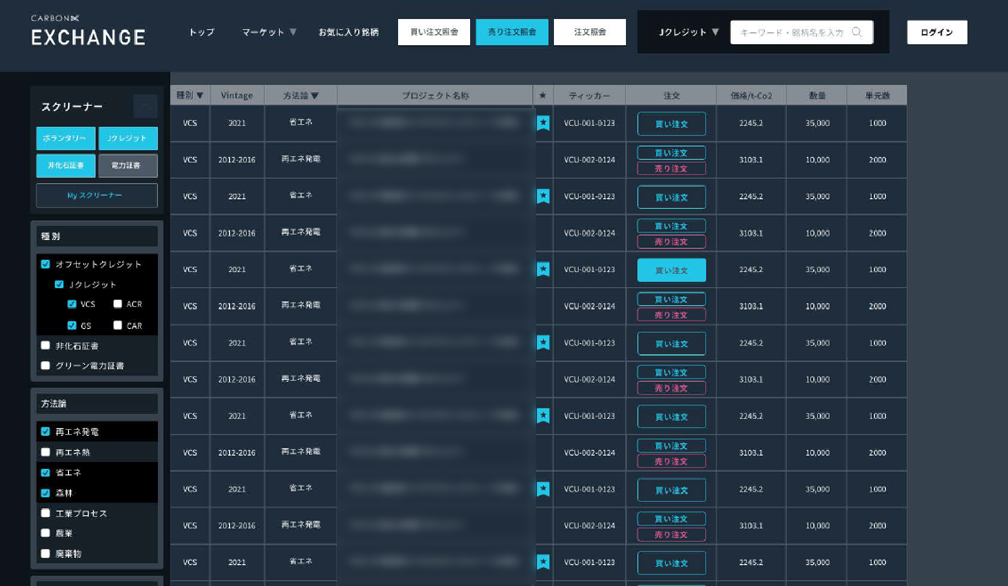Click 売り注文 button in second row
The height and width of the screenshot is (586, 1008).
(671, 168)
